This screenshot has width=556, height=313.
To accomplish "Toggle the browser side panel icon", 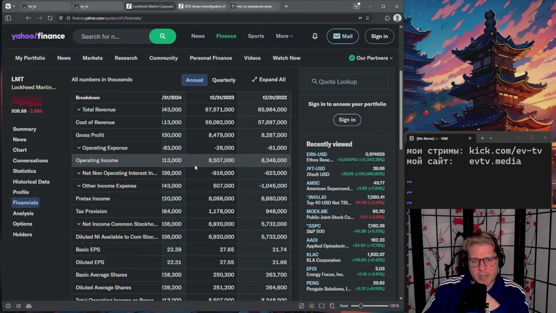I will [8, 18].
